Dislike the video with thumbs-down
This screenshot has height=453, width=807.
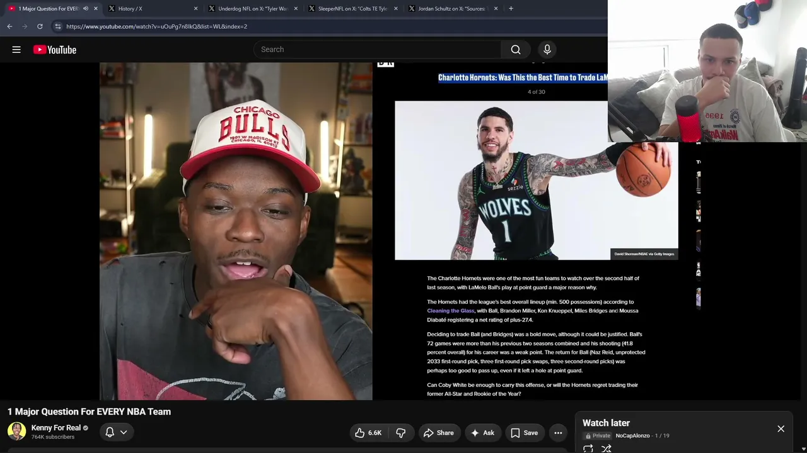coord(401,433)
